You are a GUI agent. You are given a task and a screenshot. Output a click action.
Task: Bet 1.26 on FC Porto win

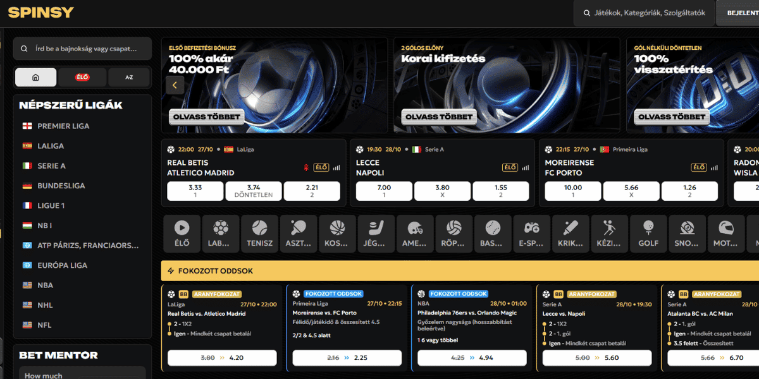(x=689, y=191)
